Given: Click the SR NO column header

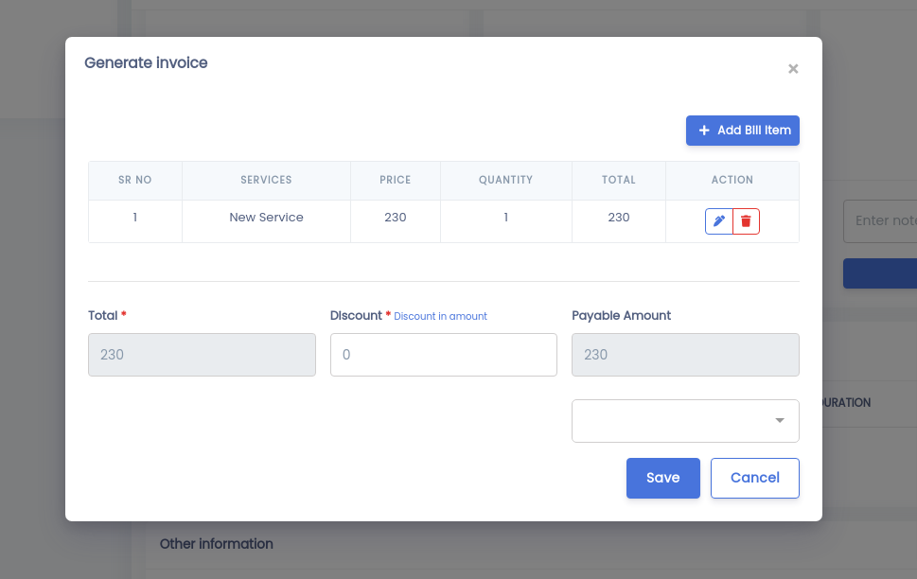Looking at the screenshot, I should (x=135, y=180).
